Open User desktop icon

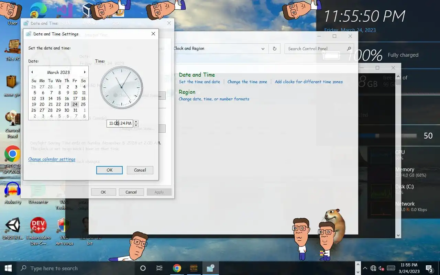point(12,14)
